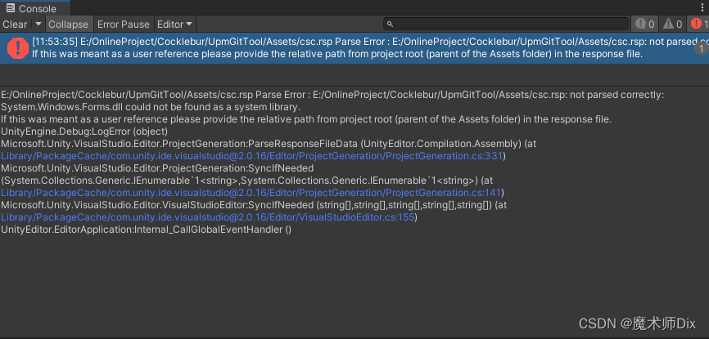Open the console panel kebab menu

(x=702, y=7)
